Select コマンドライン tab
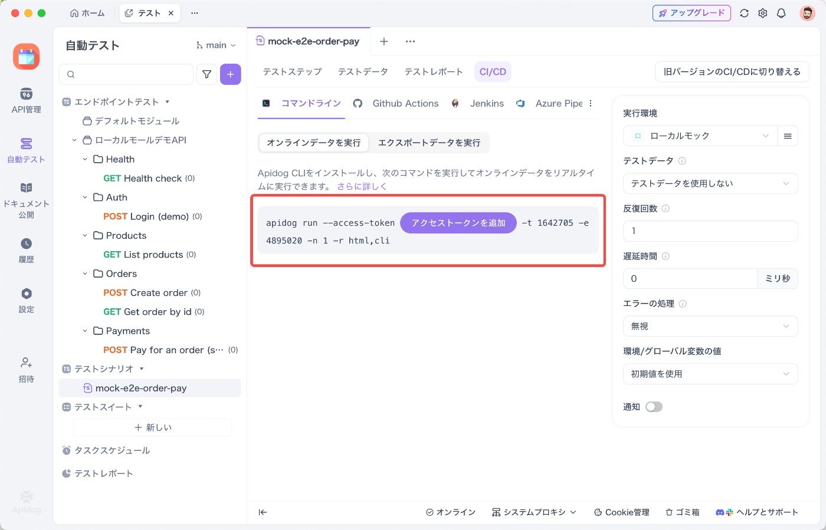The width and height of the screenshot is (826, 530). pyautogui.click(x=301, y=103)
